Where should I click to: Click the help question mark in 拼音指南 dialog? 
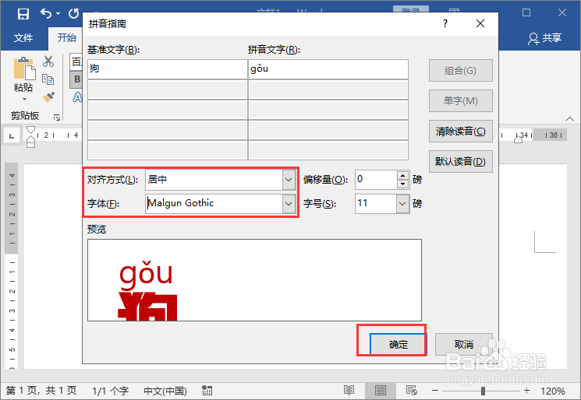[445, 23]
